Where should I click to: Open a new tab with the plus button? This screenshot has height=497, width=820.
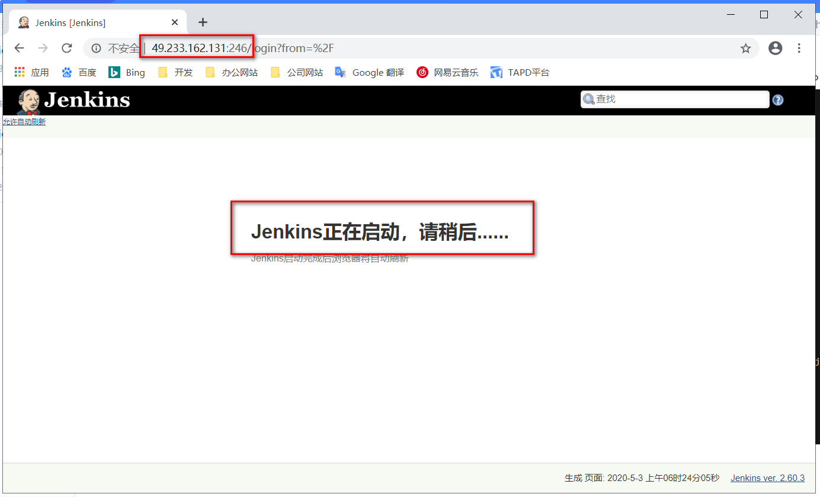click(203, 22)
